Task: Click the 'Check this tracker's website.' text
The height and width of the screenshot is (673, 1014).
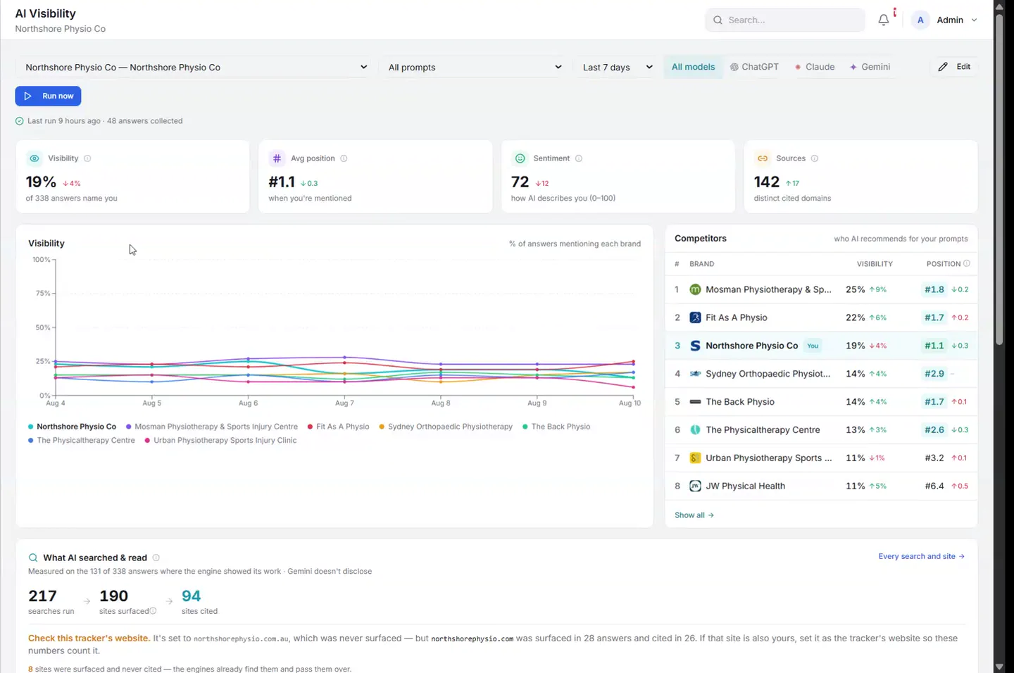Action: coord(89,639)
